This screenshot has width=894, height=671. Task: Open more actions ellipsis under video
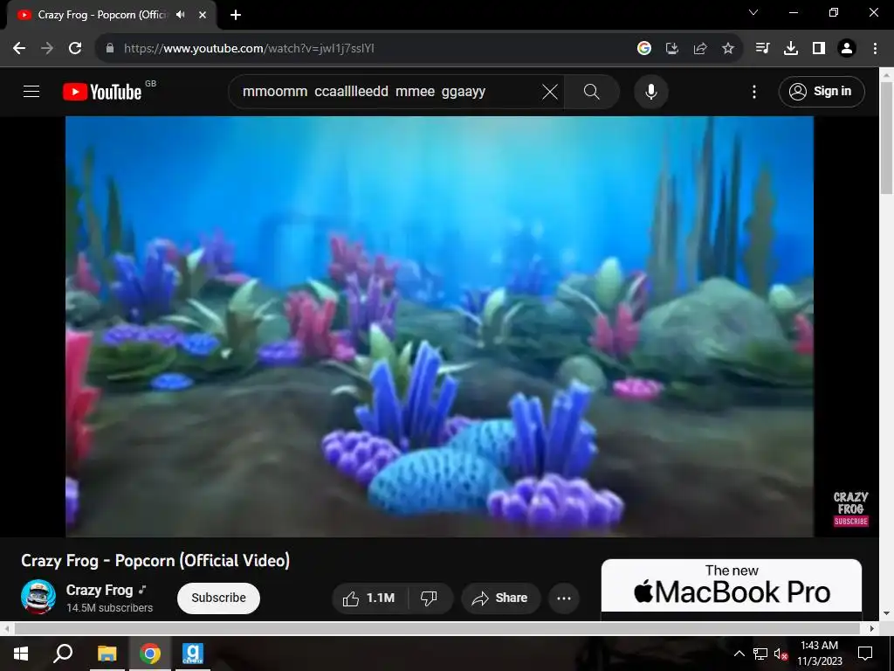click(x=564, y=598)
